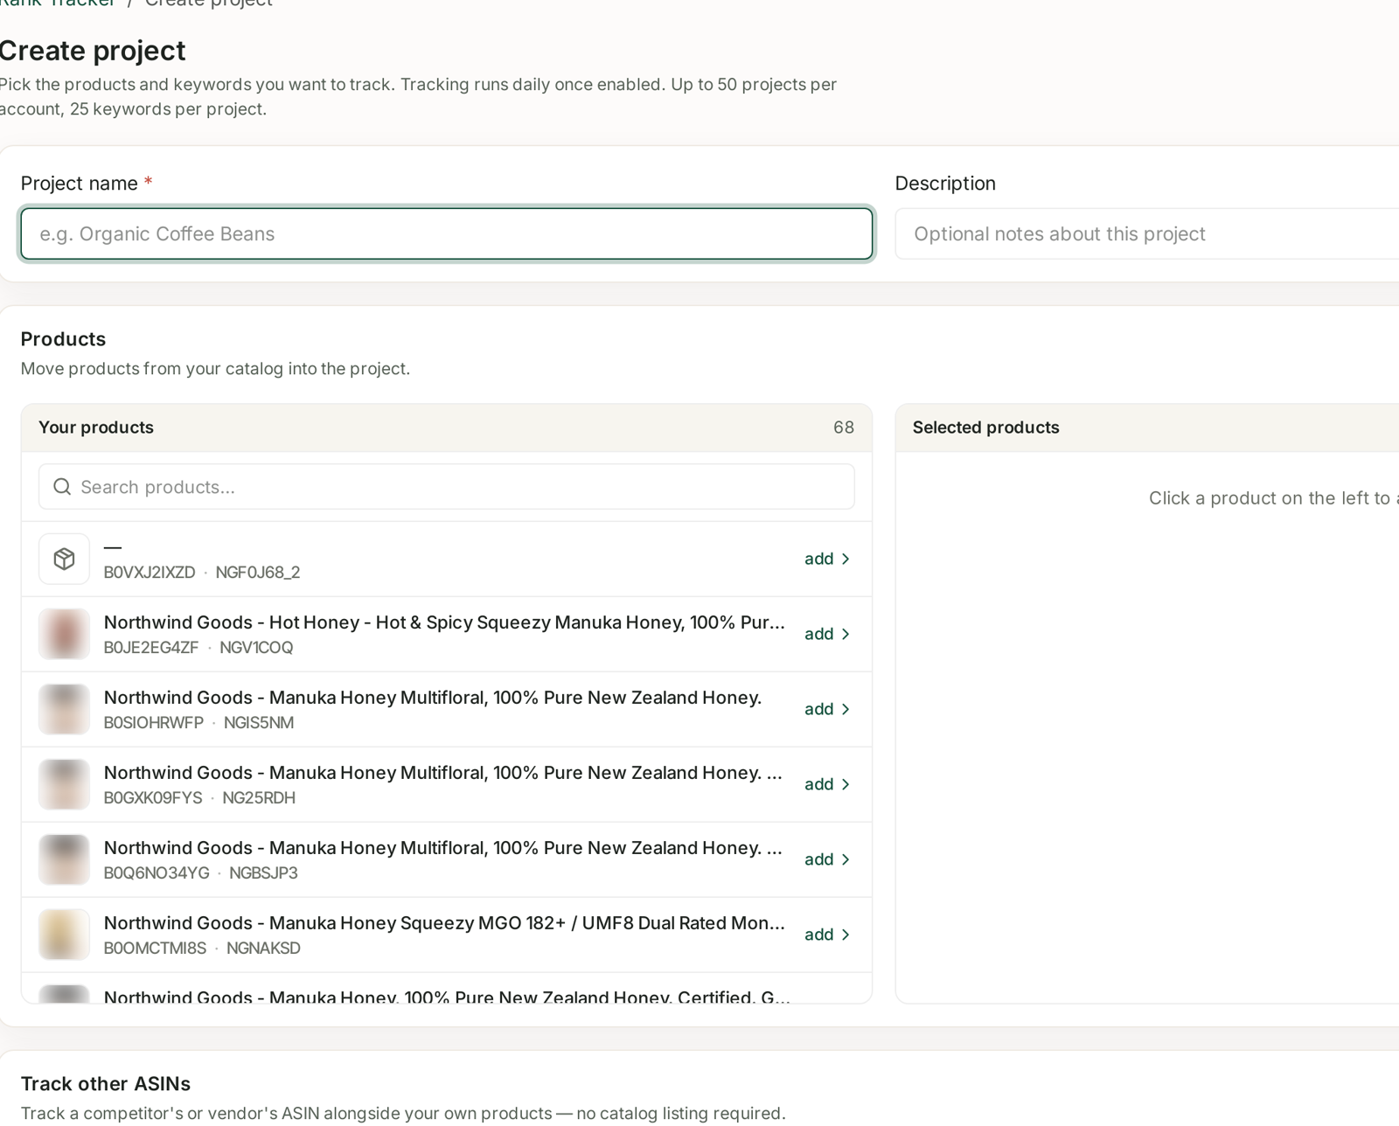The height and width of the screenshot is (1126, 1399).
Task: Open Hot Honey product thumbnail
Action: pyautogui.click(x=64, y=634)
